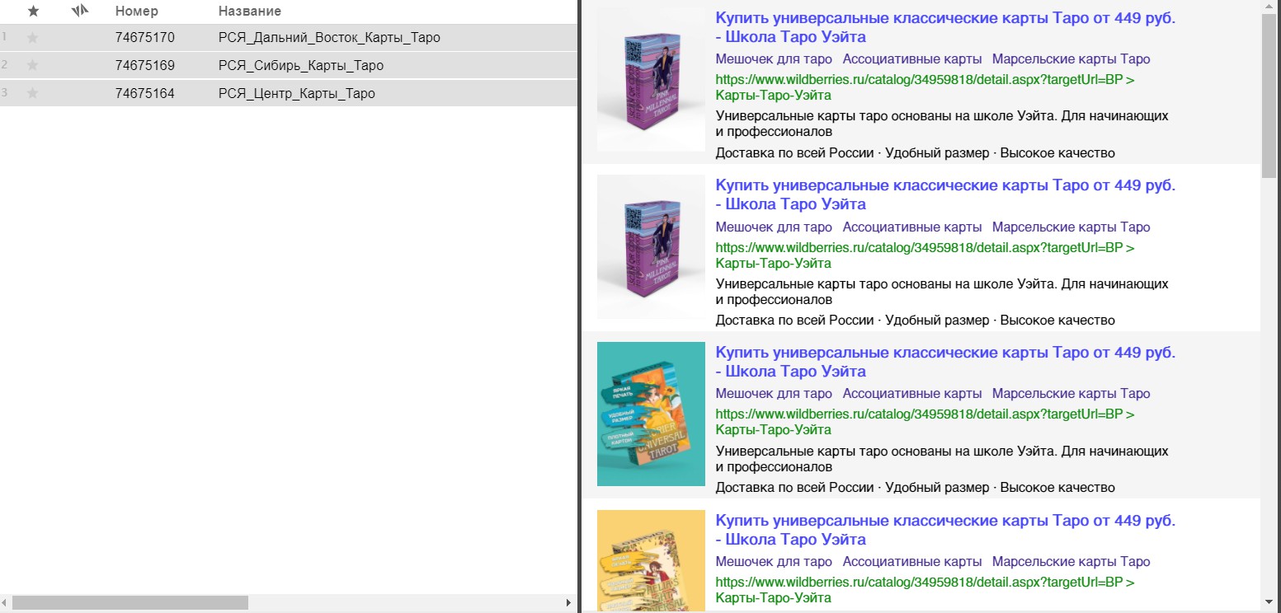Click the horizontal scrollbar thumb under the campaign list
Image resolution: width=1281 pixels, height=613 pixels.
tap(130, 603)
